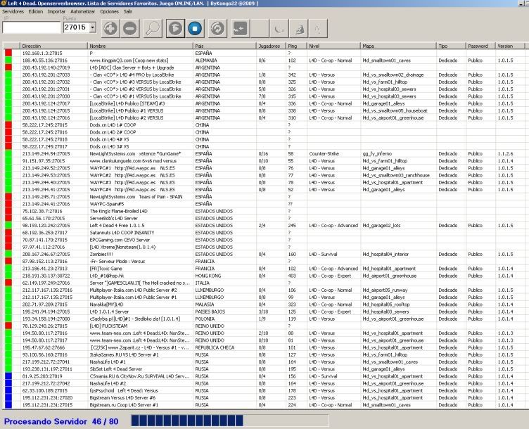Select Bigstream Versus L4D Server #6 row

(264, 397)
